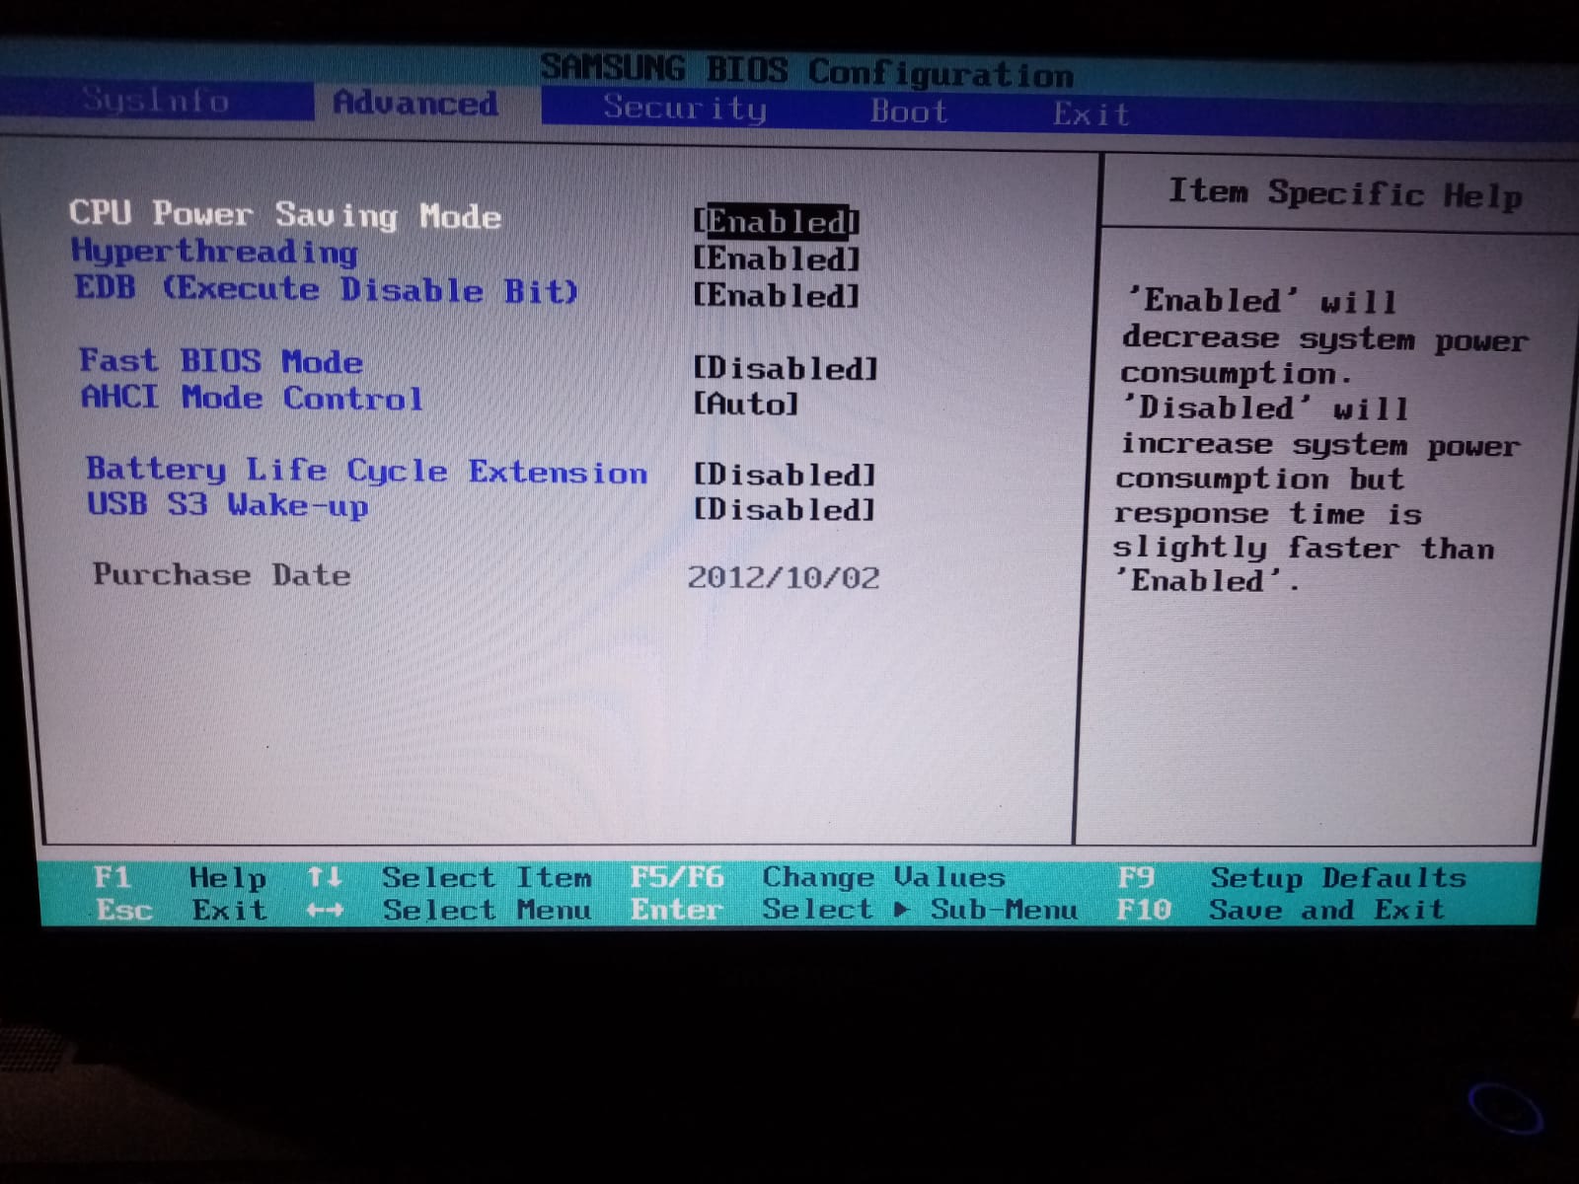Screen dimensions: 1579x1184
Task: Switch to the Security tab
Action: click(x=684, y=108)
